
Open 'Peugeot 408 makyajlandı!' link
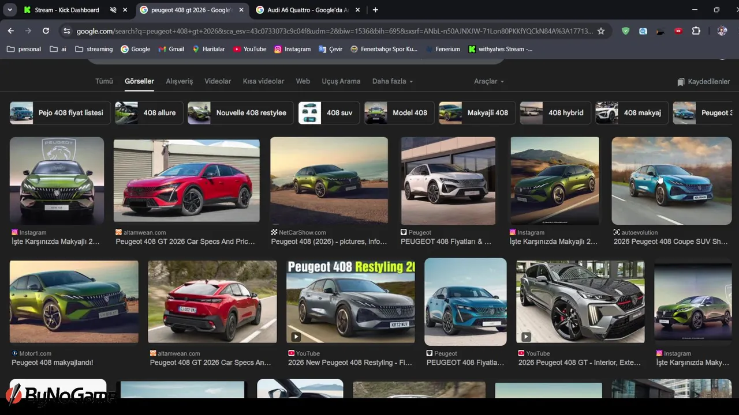52,363
